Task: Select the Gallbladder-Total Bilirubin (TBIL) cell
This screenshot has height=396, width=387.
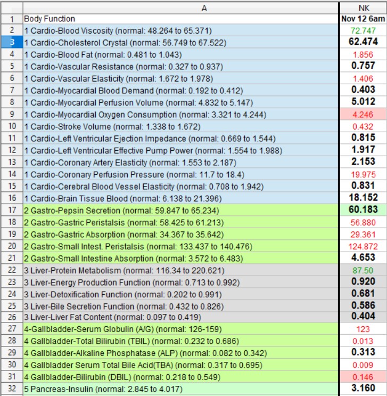Action: (181, 341)
